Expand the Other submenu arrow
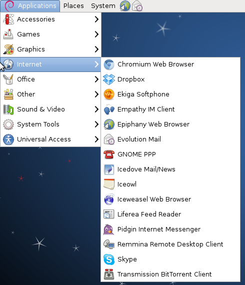The height and width of the screenshot is (285, 245). coord(96,94)
